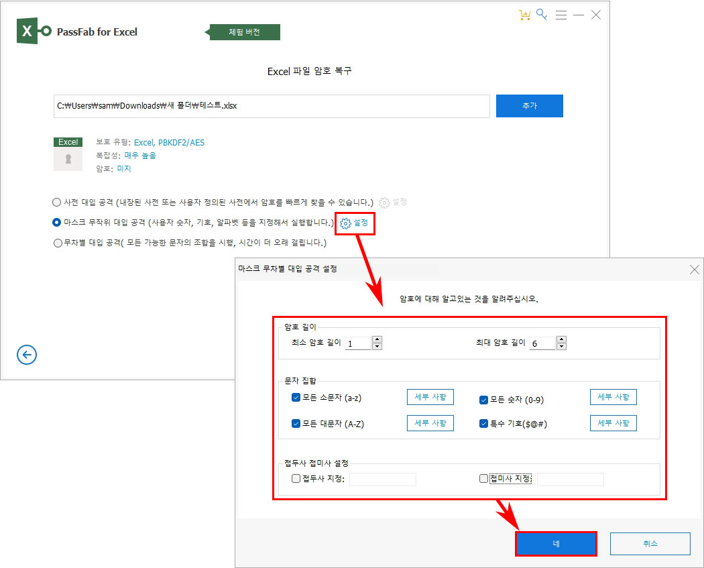Cancel the dialog with 취소 button
This screenshot has height=568, width=704.
(649, 544)
